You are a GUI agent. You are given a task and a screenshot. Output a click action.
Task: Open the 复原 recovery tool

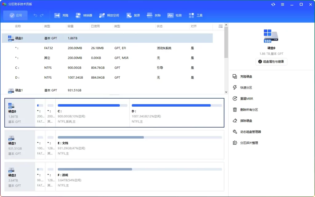click(133, 15)
